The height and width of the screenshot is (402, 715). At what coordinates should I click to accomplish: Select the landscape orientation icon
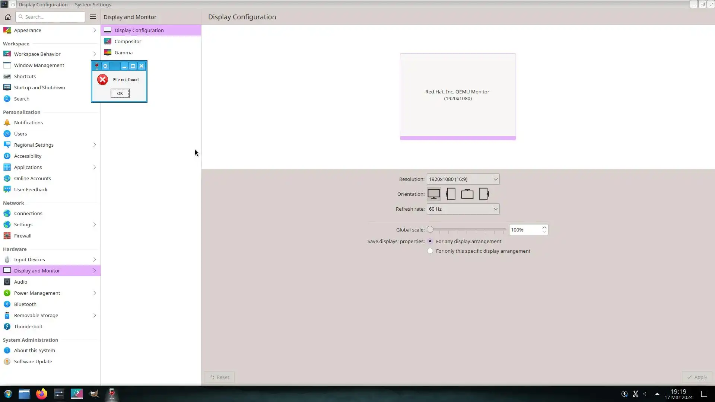click(x=433, y=194)
